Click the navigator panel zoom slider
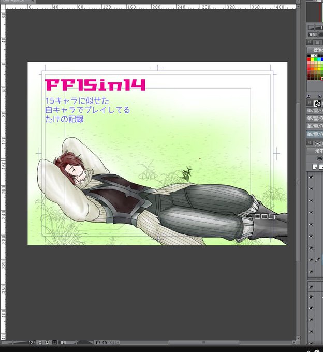 tap(315, 27)
